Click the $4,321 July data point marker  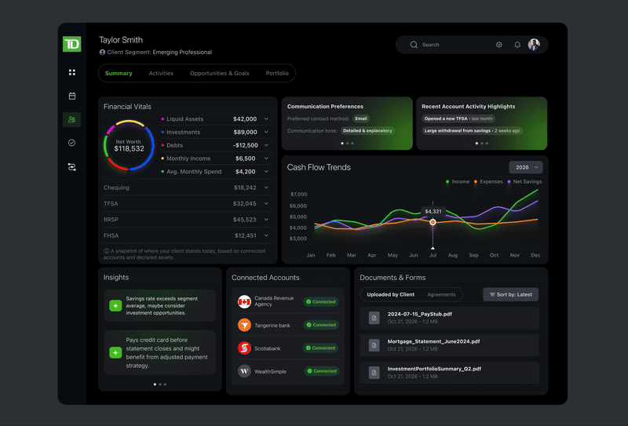pyautogui.click(x=433, y=222)
